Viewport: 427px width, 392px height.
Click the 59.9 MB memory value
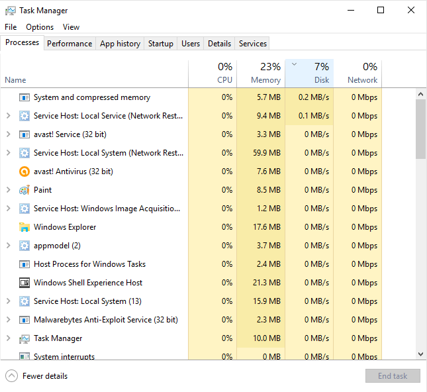point(267,153)
